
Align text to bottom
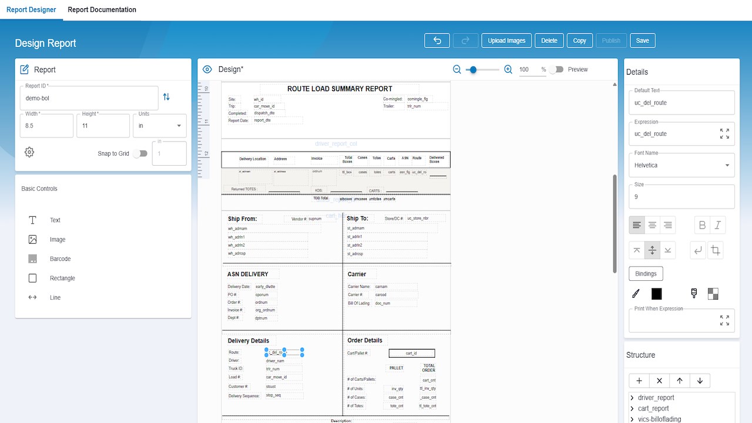click(x=667, y=250)
